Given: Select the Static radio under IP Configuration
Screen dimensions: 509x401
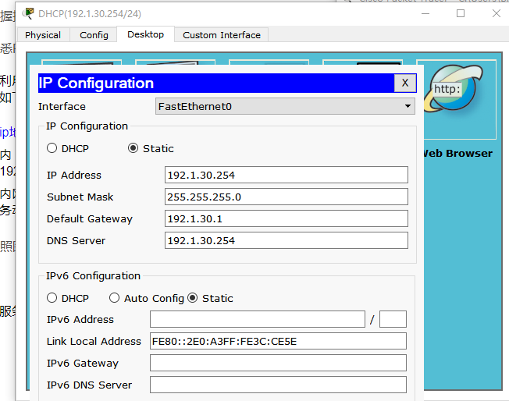Looking at the screenshot, I should (133, 148).
